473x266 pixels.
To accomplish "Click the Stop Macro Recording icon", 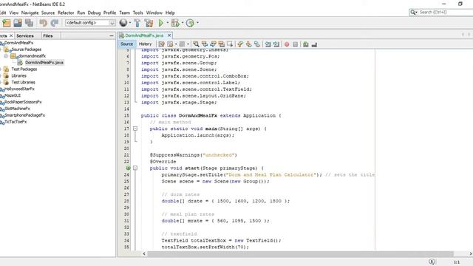I will [x=296, y=44].
